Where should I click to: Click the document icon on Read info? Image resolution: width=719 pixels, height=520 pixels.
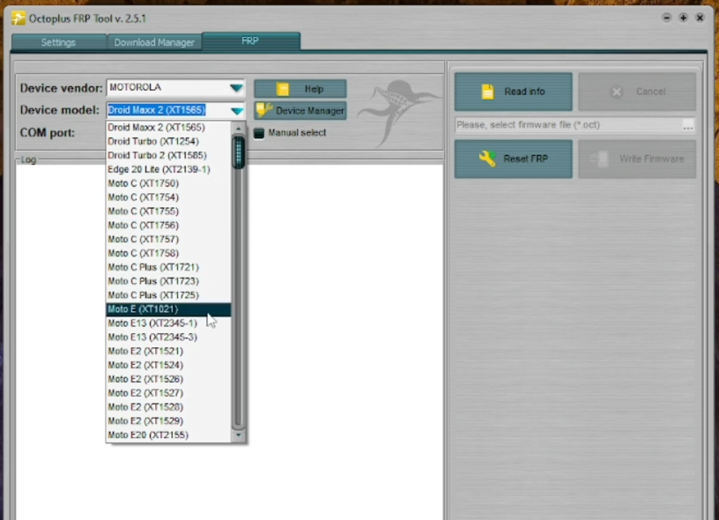tap(488, 92)
